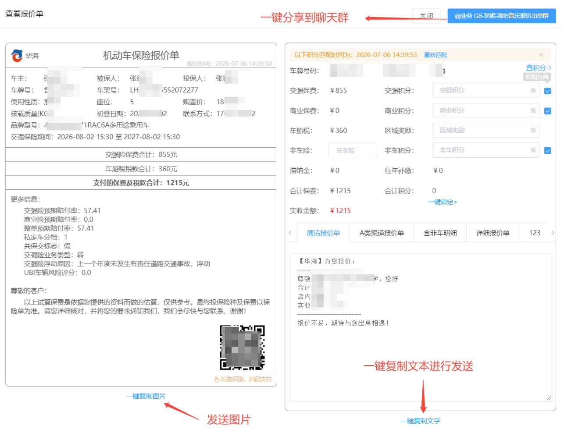
Task: Focus the 区域奖励 input field
Action: (x=485, y=130)
